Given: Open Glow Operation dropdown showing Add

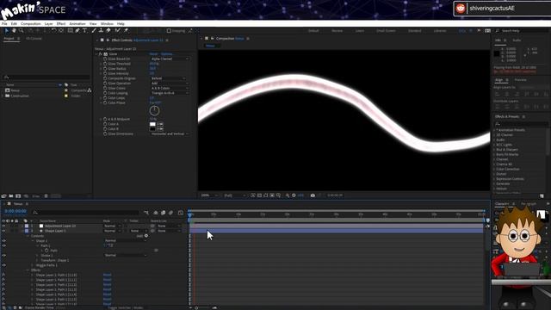Looking at the screenshot, I should (170, 84).
